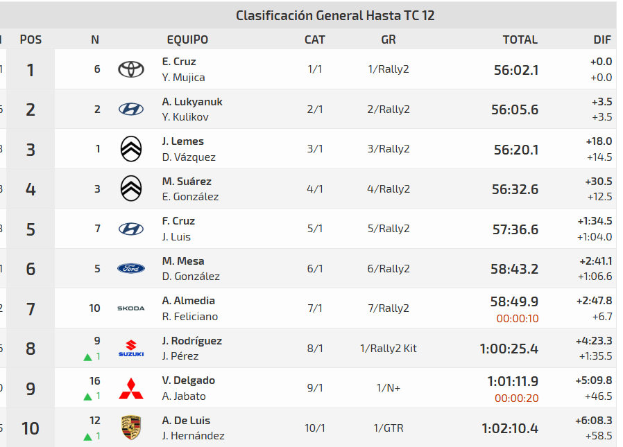Click the Hyundai logo beside A. Lukyanuk

coord(131,109)
